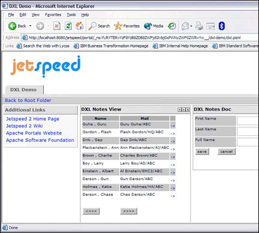Screen dimensions: 259x233
Task: Click the last DXL Notes View portlet control icon
Action: click(187, 109)
